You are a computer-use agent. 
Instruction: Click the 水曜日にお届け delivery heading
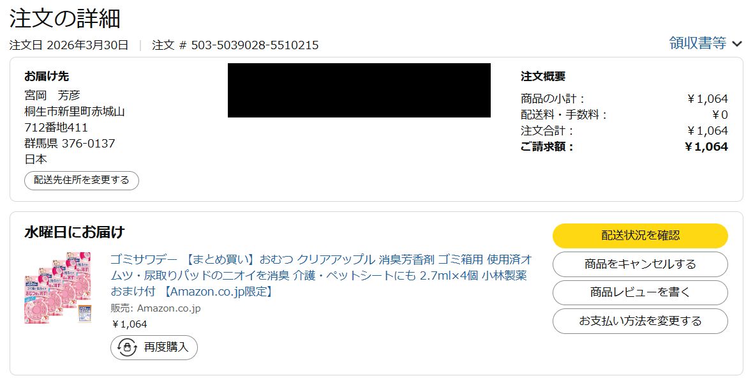click(75, 232)
